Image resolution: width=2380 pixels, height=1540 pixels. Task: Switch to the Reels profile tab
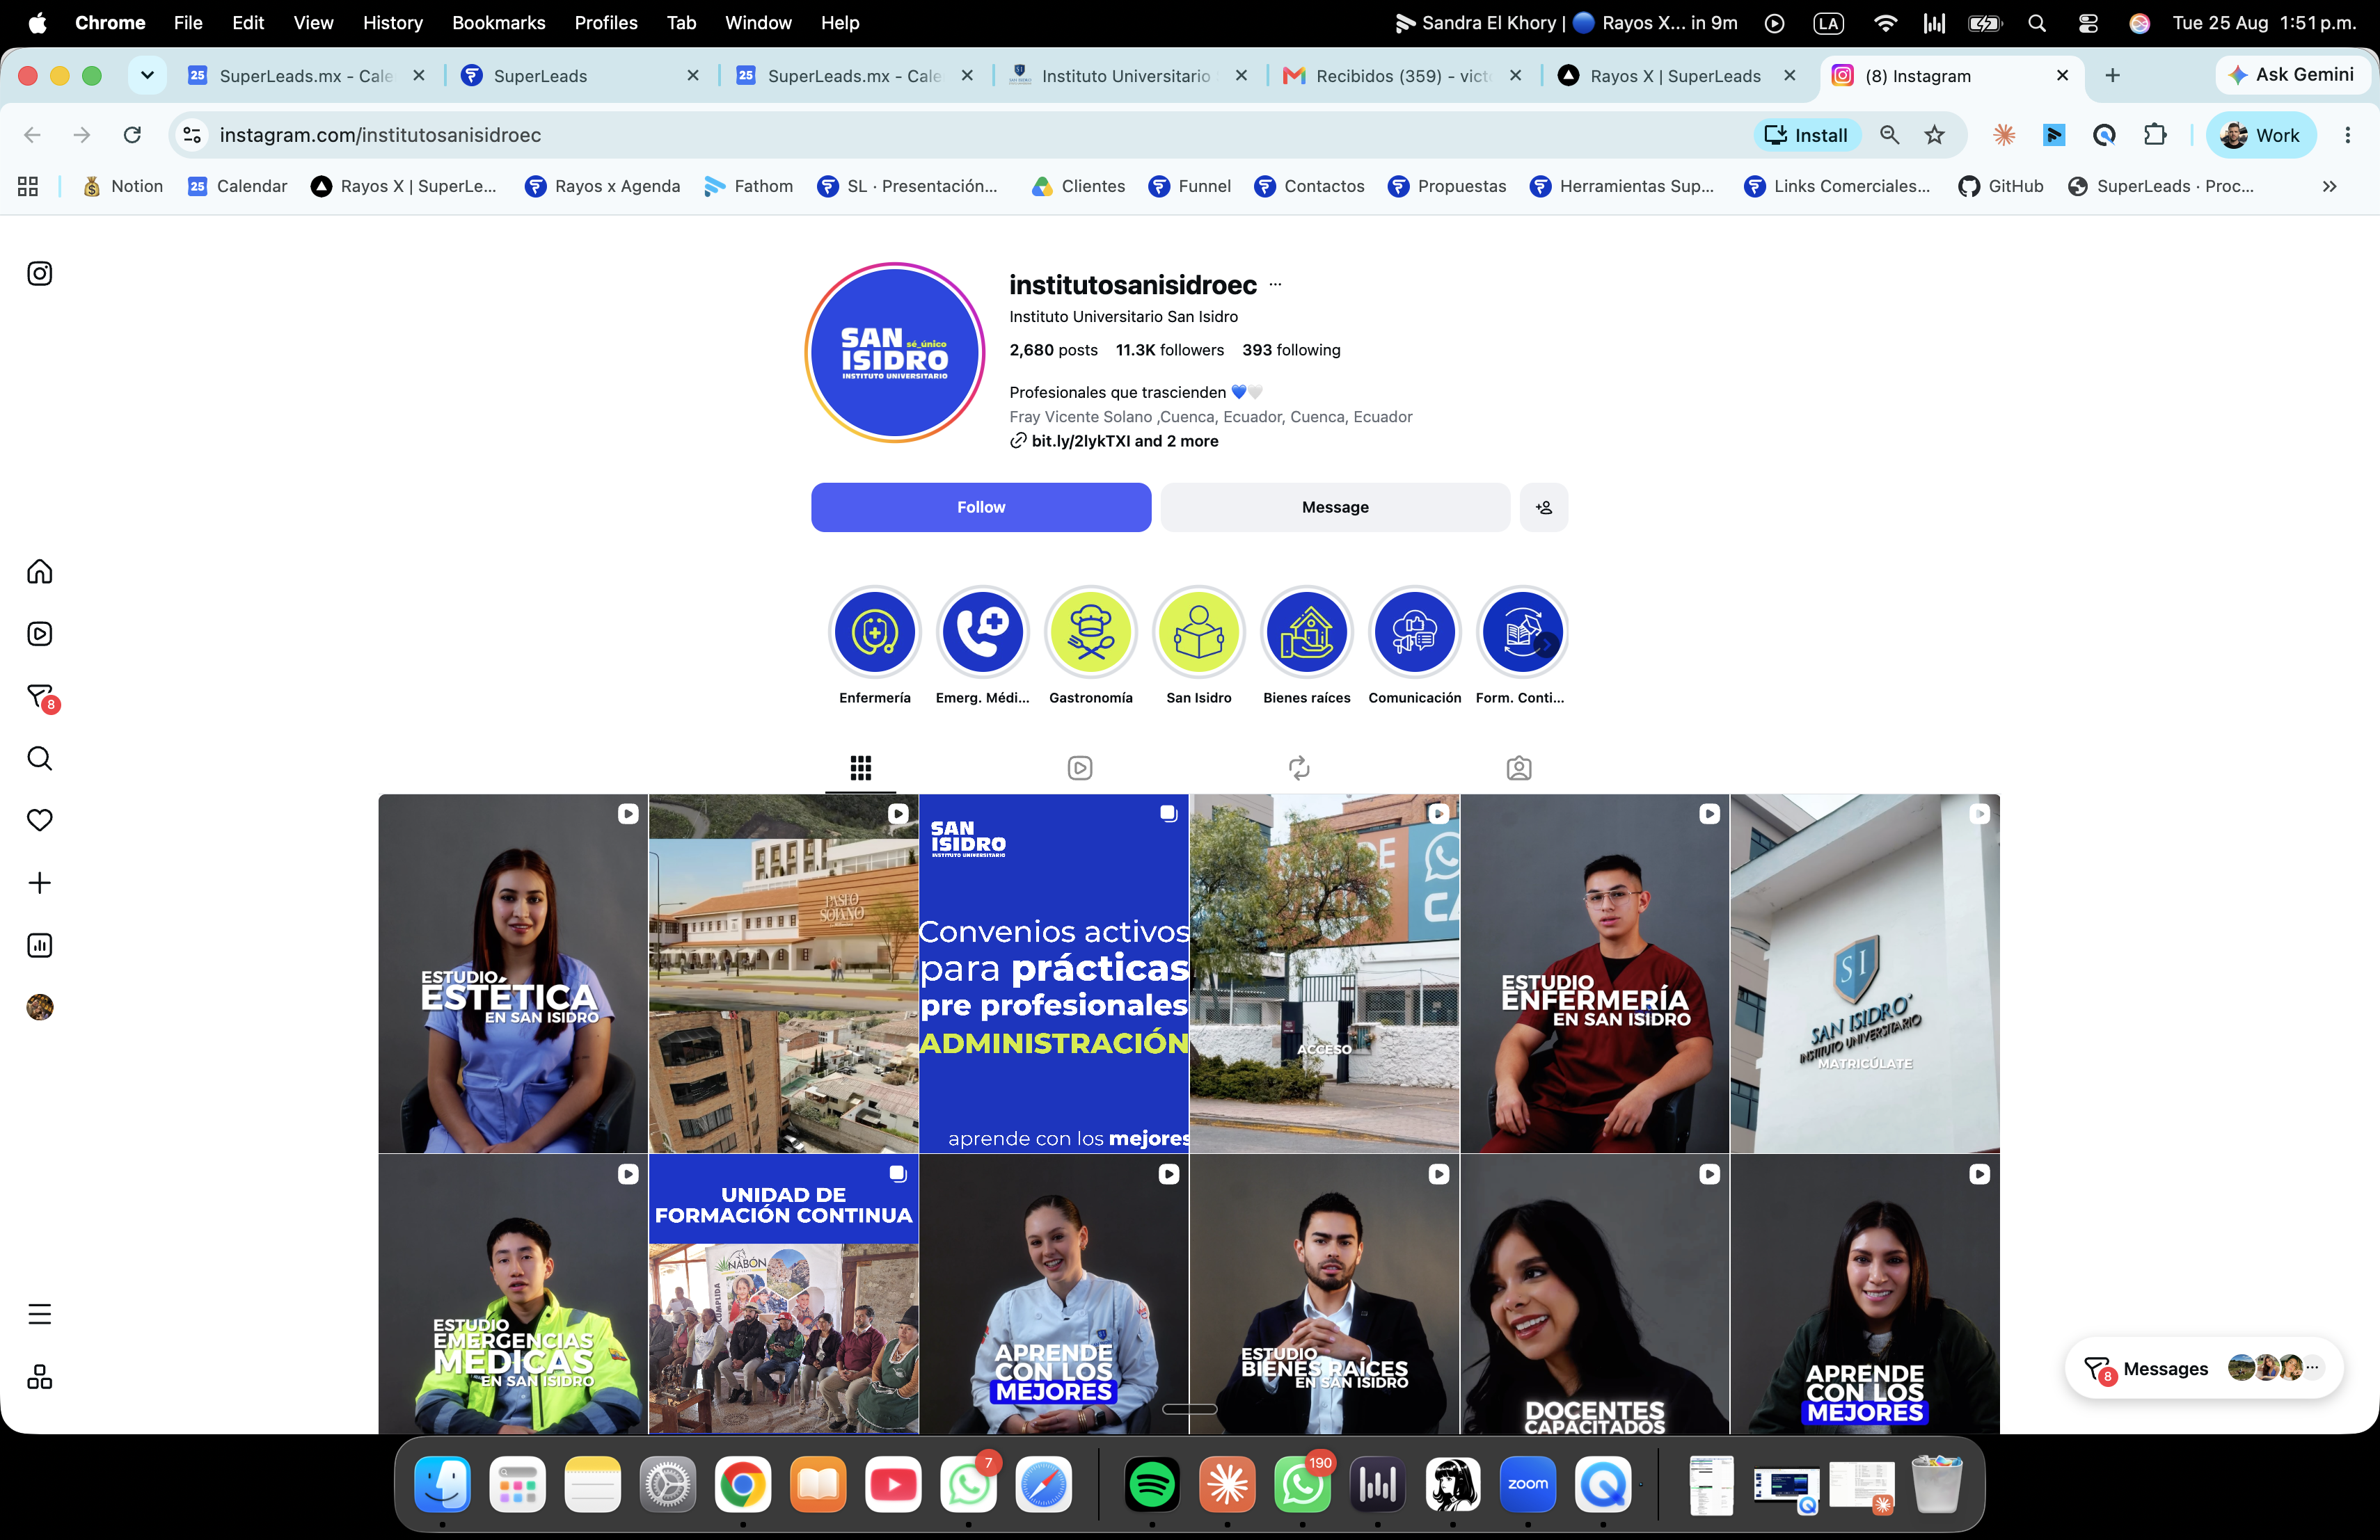point(1080,767)
